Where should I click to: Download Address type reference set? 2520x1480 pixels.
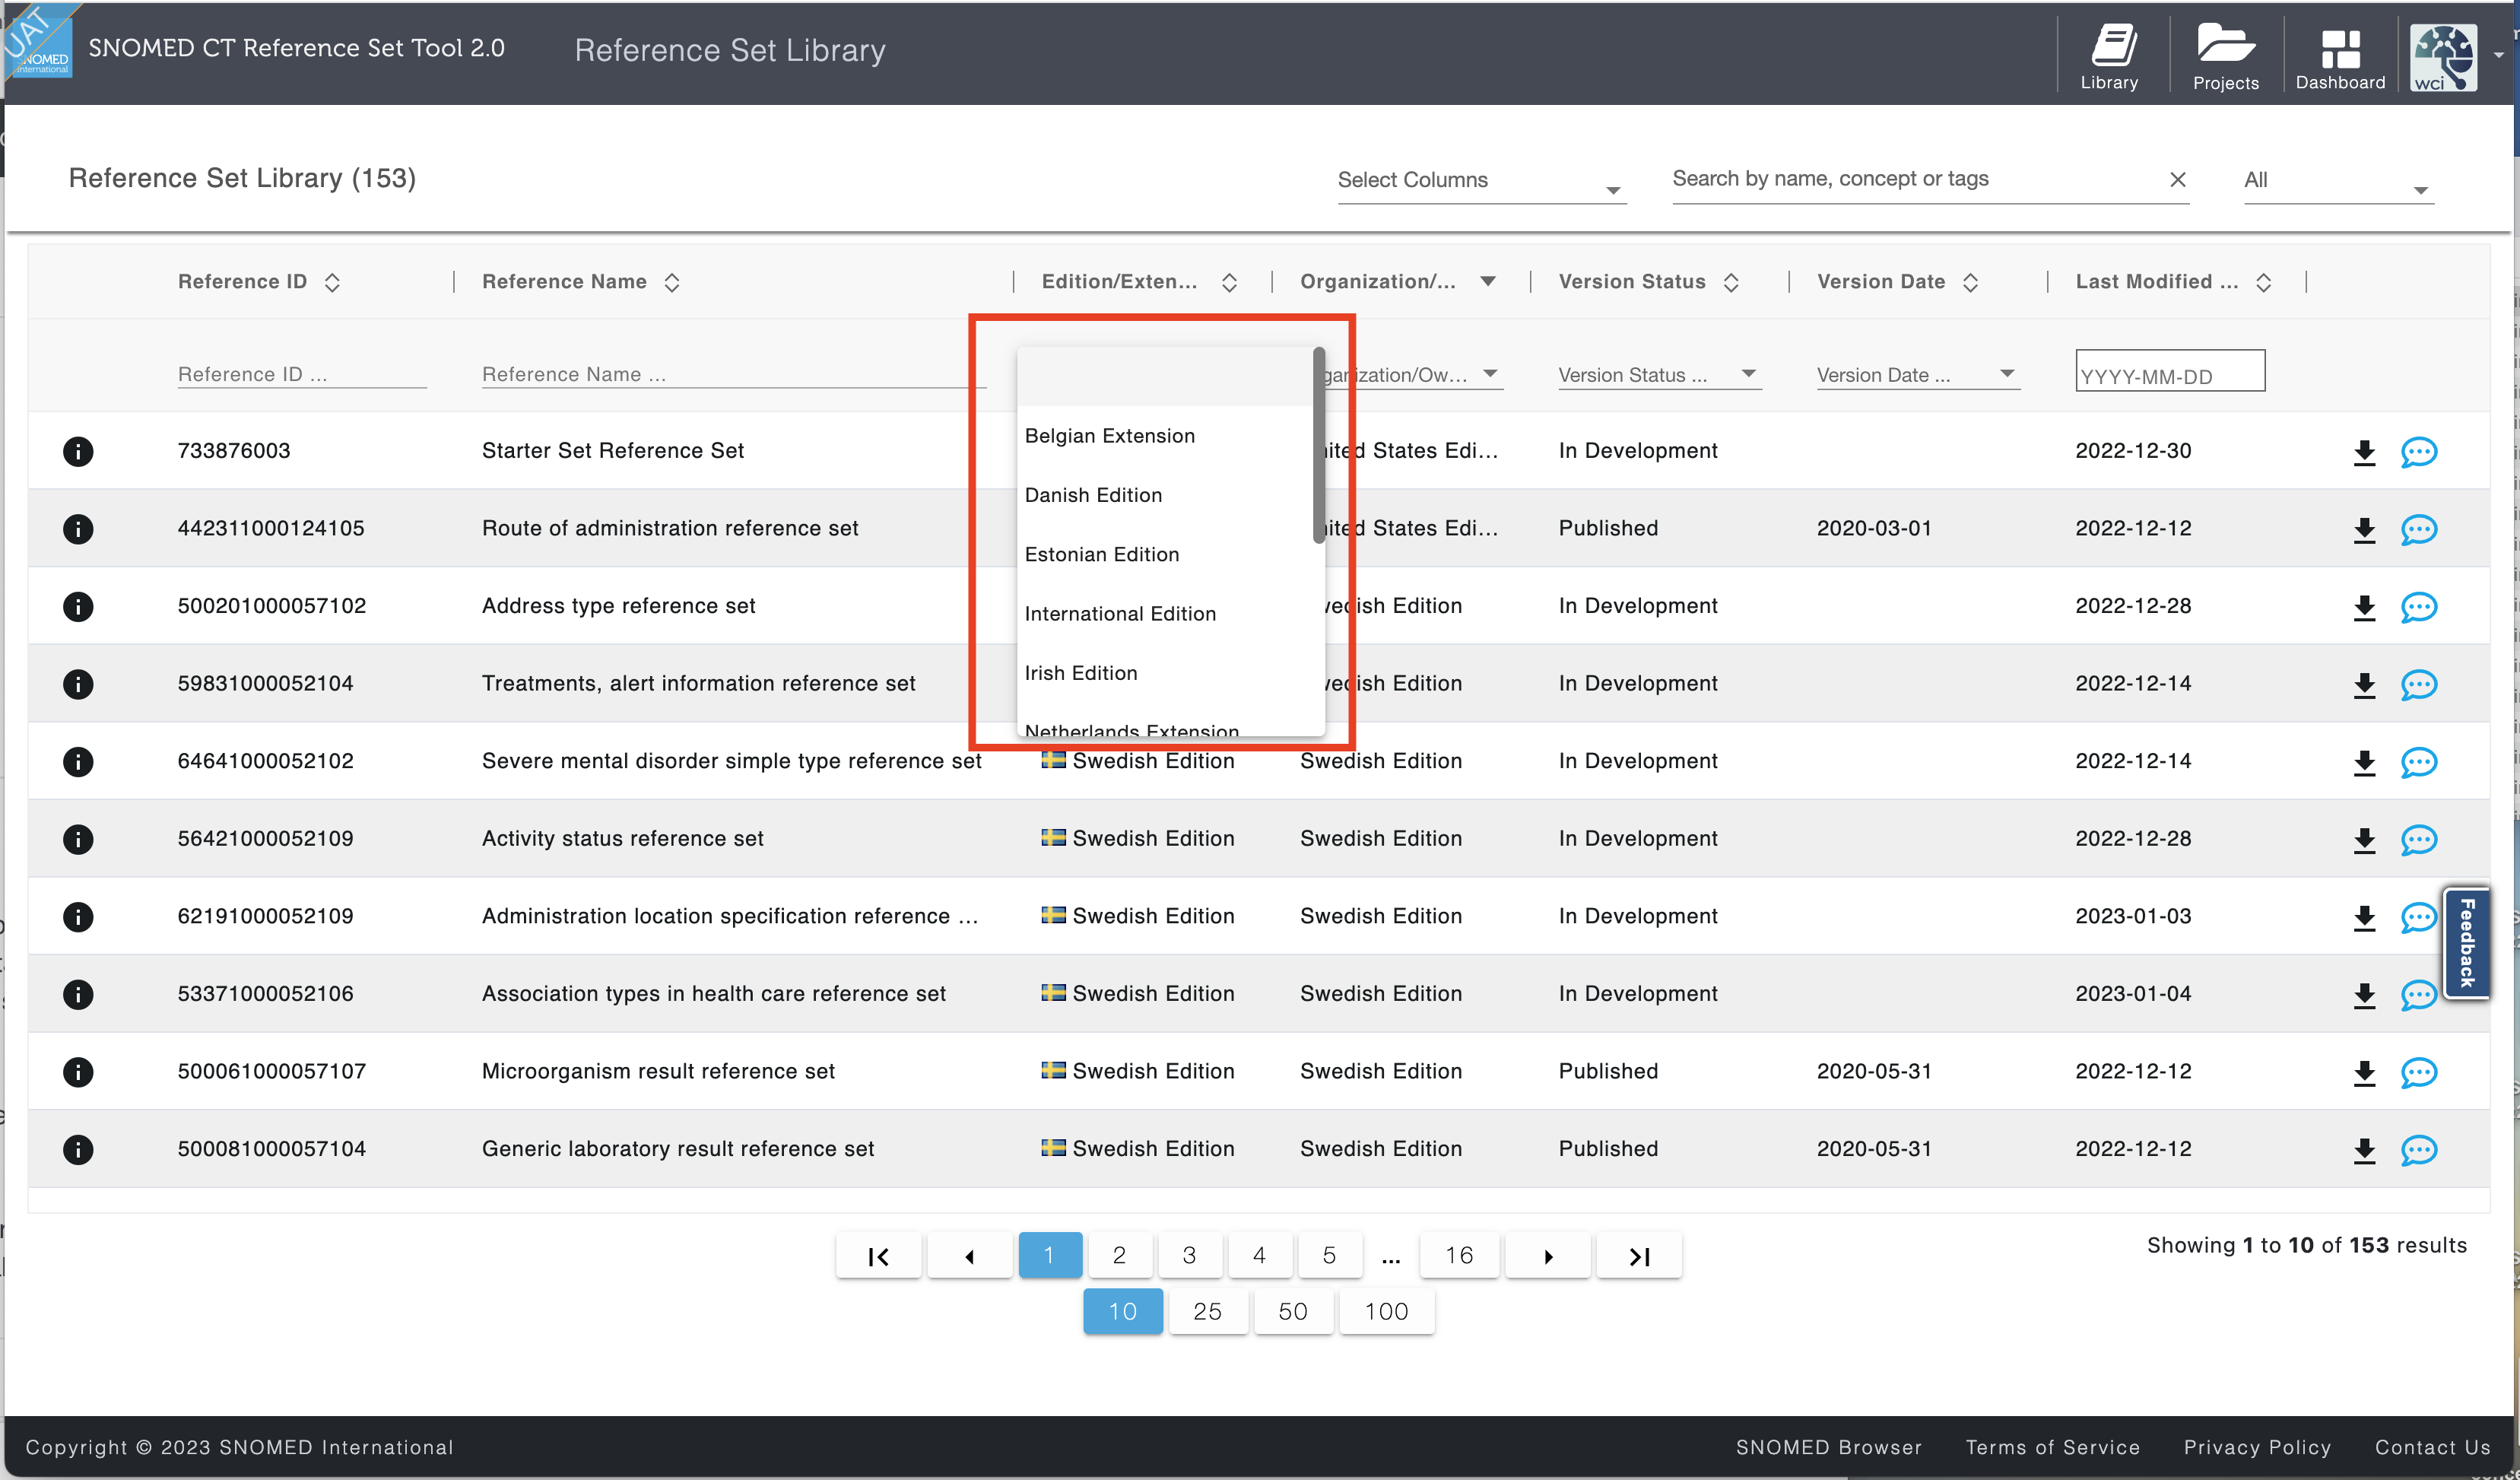(2364, 607)
